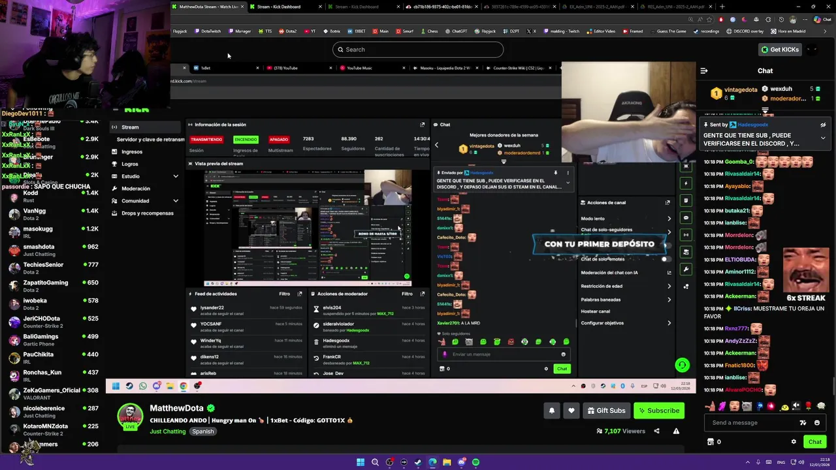Send the muted speaker quick emote
Viewport: 836px width, 470px height.
796,406
